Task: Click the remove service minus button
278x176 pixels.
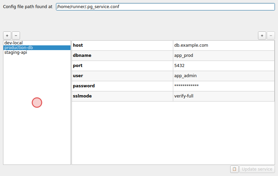Action: pos(16,36)
